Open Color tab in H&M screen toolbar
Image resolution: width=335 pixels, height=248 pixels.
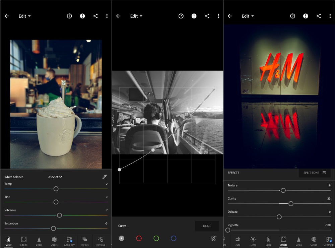click(x=268, y=241)
